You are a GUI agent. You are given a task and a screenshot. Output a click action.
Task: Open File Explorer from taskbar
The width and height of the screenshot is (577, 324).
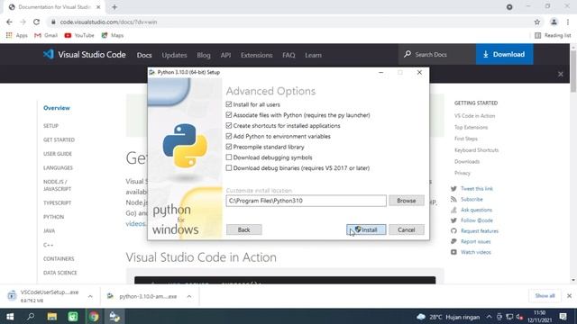coord(52,317)
